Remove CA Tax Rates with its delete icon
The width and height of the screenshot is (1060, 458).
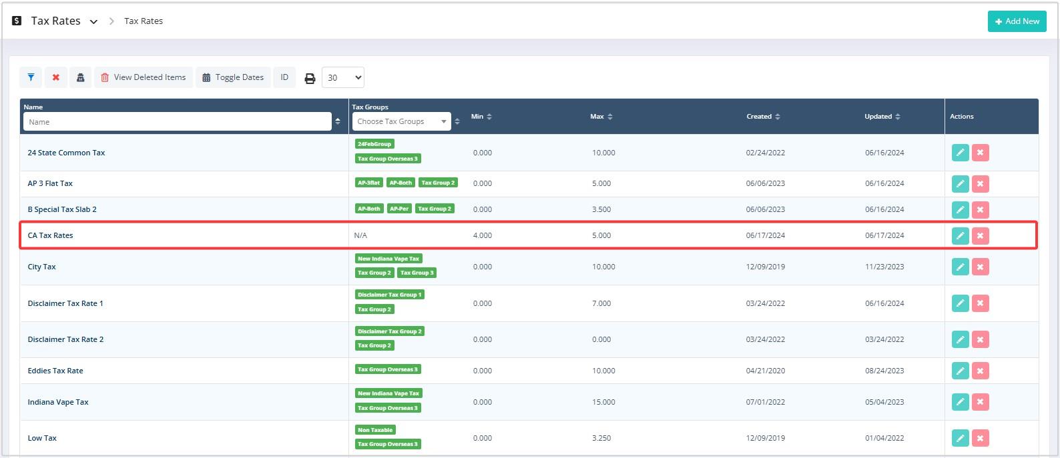(x=981, y=235)
